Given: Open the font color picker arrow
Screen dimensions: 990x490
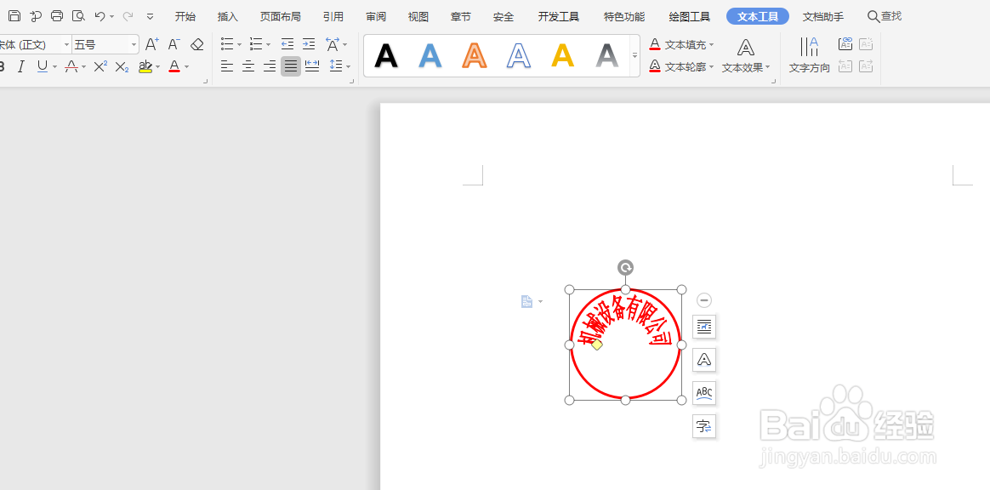Looking at the screenshot, I should pos(185,66).
